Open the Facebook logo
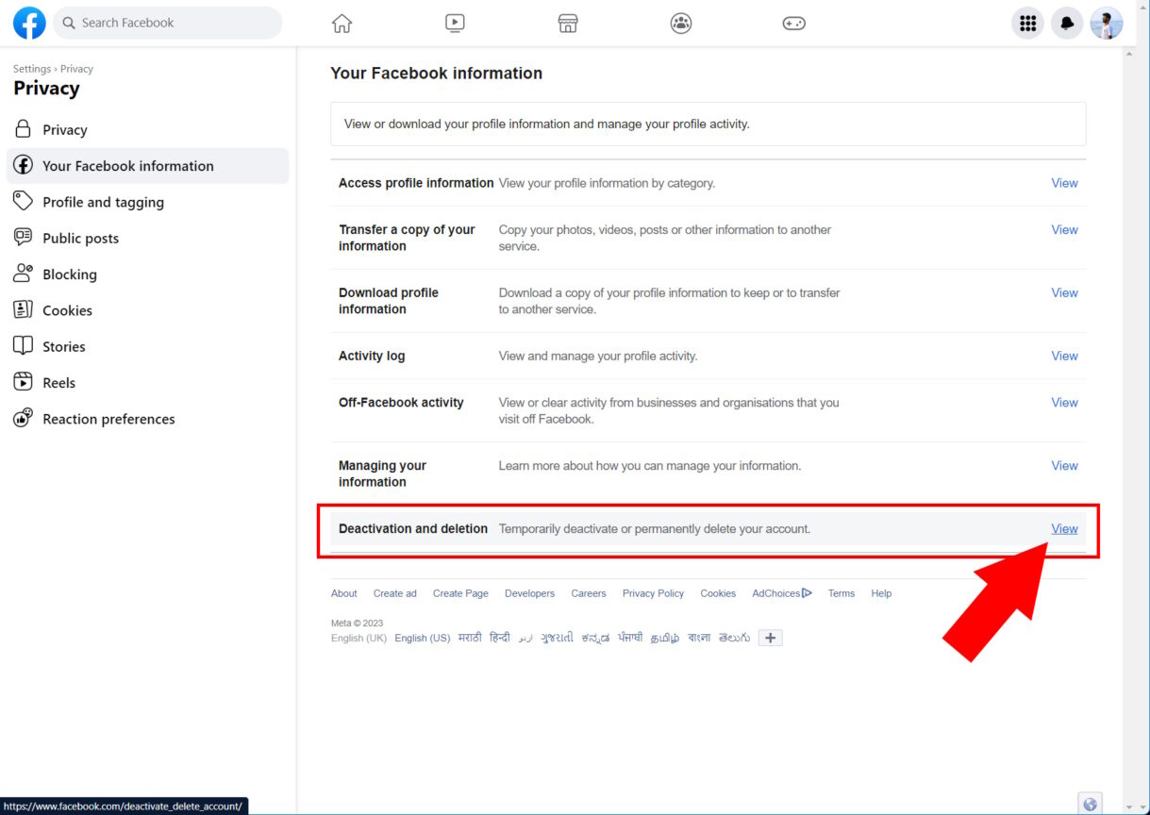Screen dimensions: 1150x815 tap(28, 23)
